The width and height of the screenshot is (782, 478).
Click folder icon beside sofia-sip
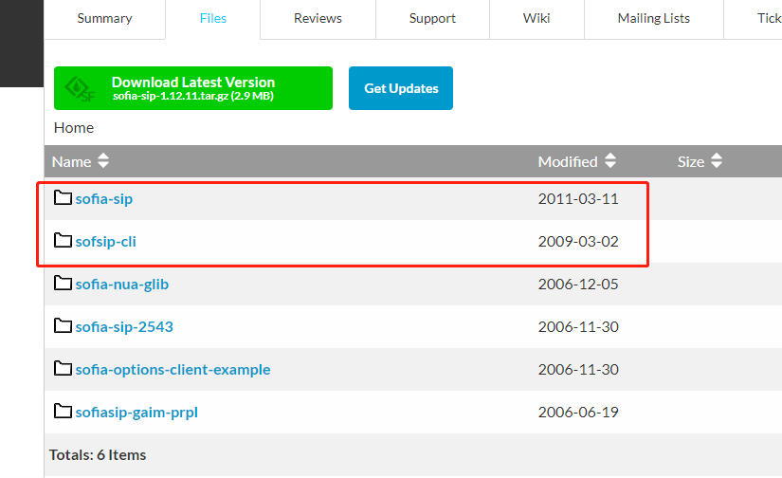pos(63,197)
